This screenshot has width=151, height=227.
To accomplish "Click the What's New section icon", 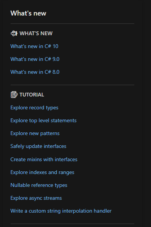I will click(14, 33).
